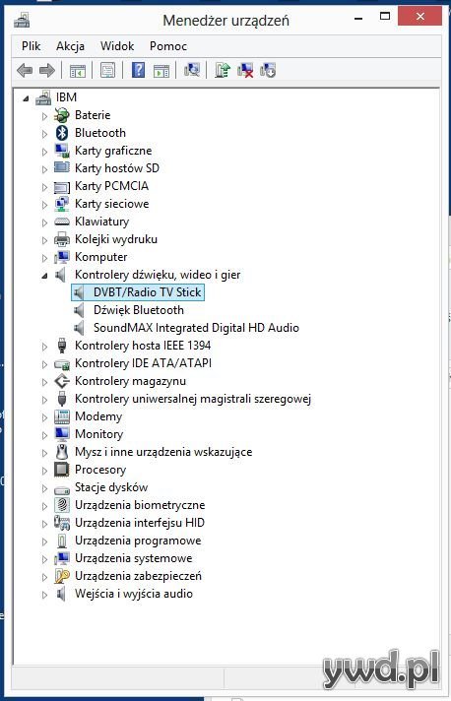451x701 pixels.
Task: Click the Kontrolery magazynu icon
Action: coord(62,381)
